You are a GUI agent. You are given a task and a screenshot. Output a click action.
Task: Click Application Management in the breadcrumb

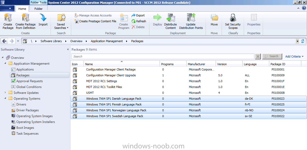click(x=107, y=41)
